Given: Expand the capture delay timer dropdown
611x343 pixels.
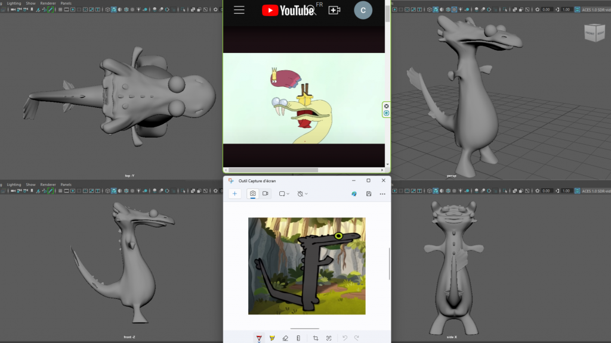Looking at the screenshot, I should 303,194.
